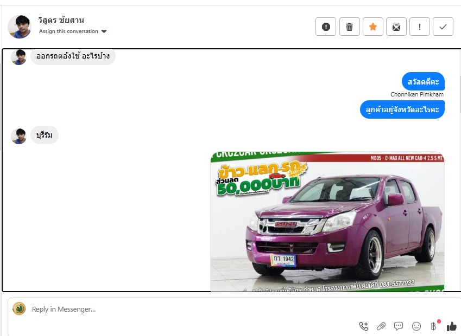Viewport: 461px width, 336px height.
Task: Click the customer message บุรีรัมย์
Action: point(45,135)
